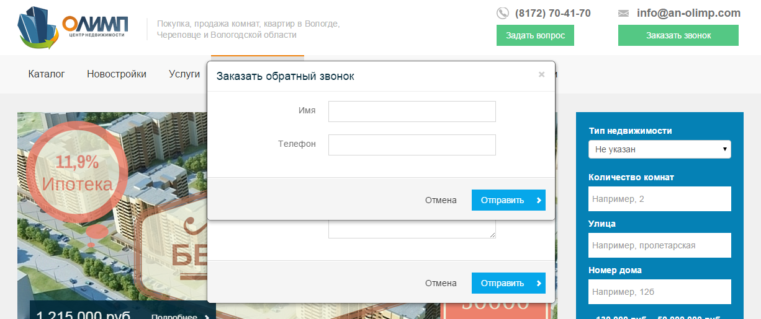Click the Задать вопрос button

tap(535, 35)
